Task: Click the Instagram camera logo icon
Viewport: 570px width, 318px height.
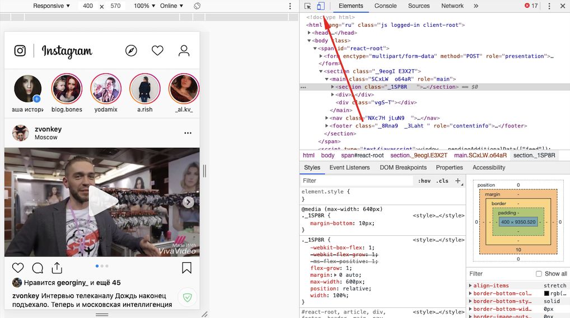Action: pos(20,50)
